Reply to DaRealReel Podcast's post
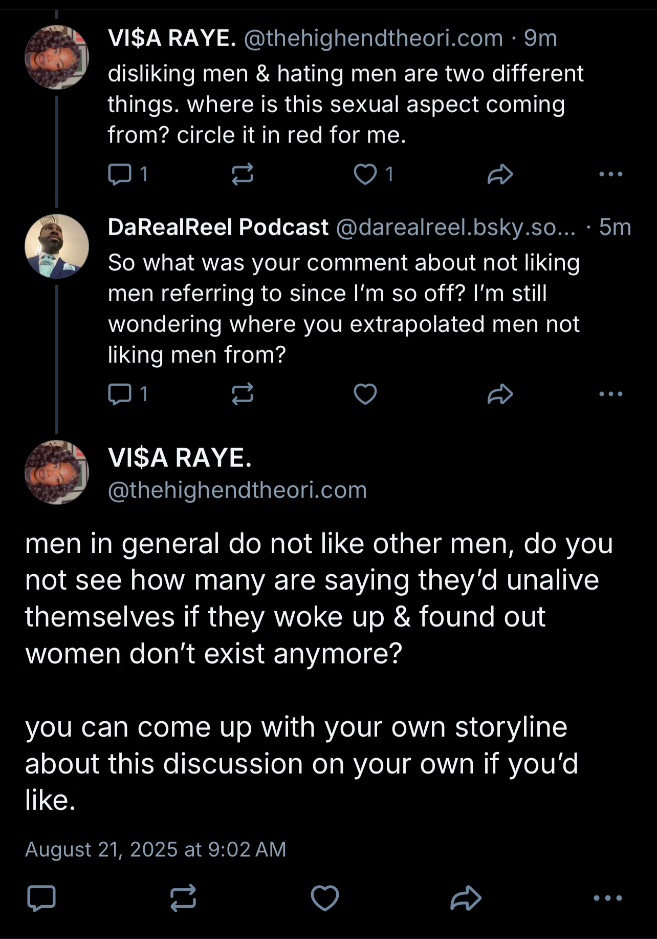Screen dimensions: 657x939 [120, 394]
